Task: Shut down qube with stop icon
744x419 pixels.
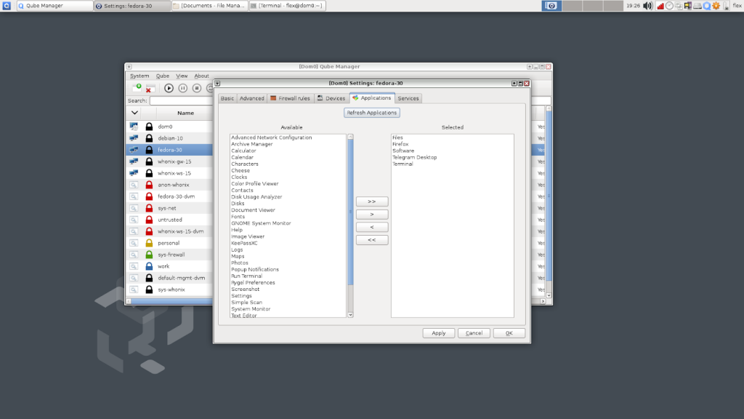Action: tap(196, 88)
